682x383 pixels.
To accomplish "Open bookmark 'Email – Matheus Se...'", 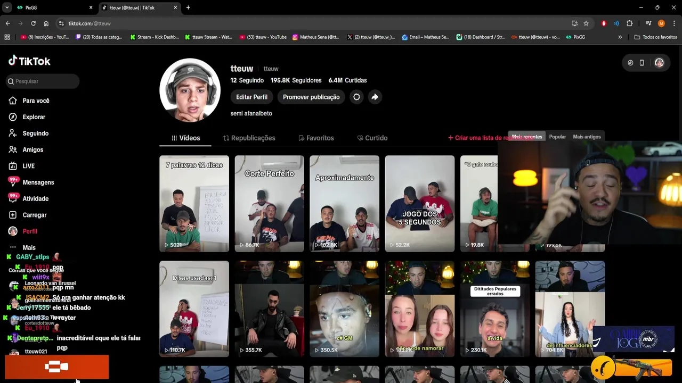I will click(x=426, y=37).
